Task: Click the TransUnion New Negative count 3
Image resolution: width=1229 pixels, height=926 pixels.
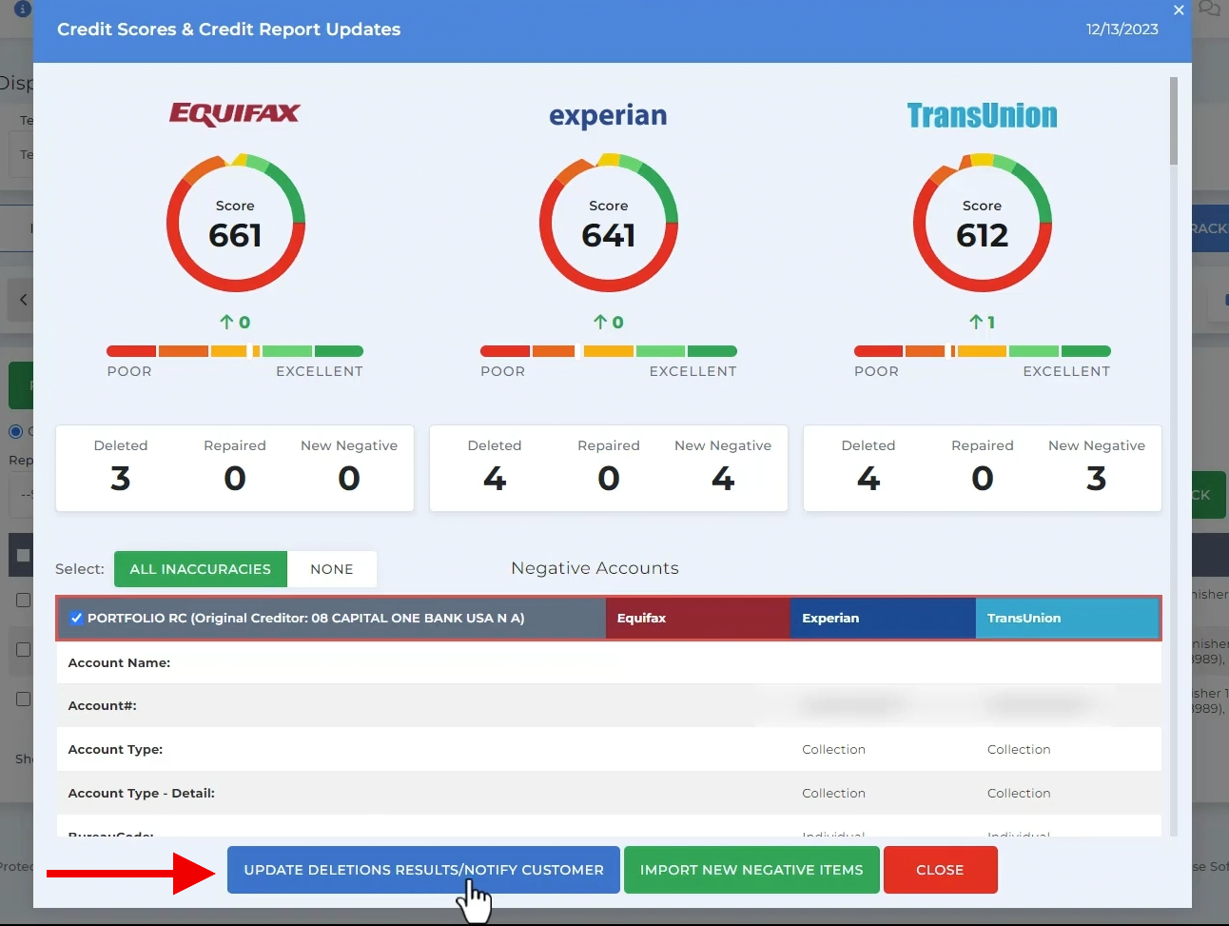Action: [x=1097, y=478]
